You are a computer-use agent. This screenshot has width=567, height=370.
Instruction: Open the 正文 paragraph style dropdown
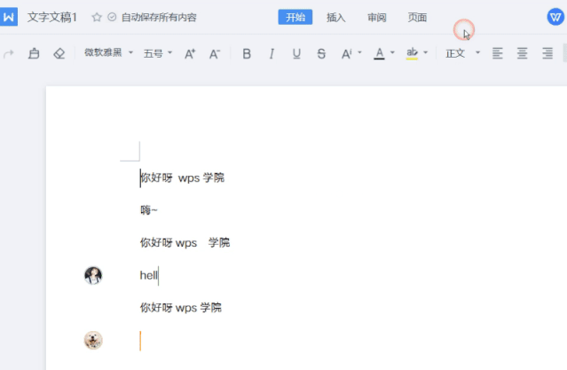coord(462,53)
